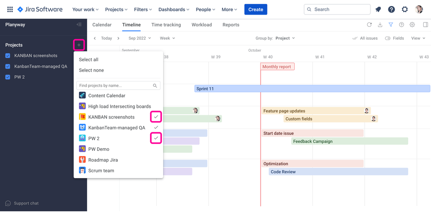
Task: Click assignee avatar on Custom fields bar
Action: pyautogui.click(x=374, y=119)
